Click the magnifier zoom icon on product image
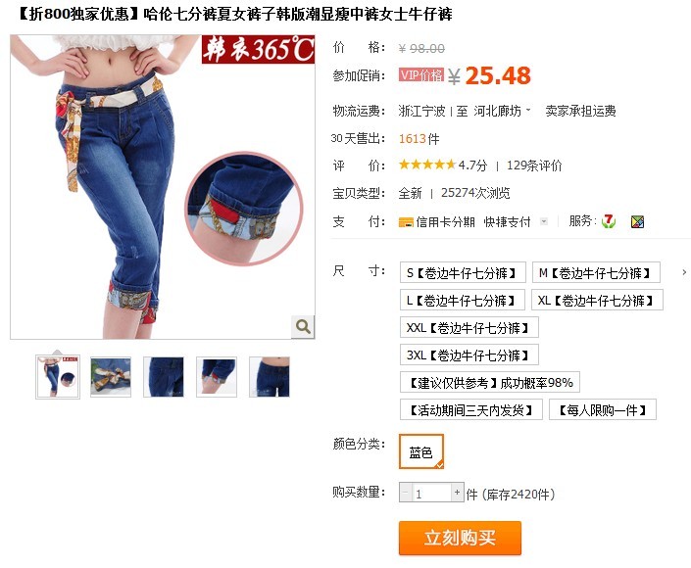This screenshot has height=568, width=691. (x=303, y=327)
